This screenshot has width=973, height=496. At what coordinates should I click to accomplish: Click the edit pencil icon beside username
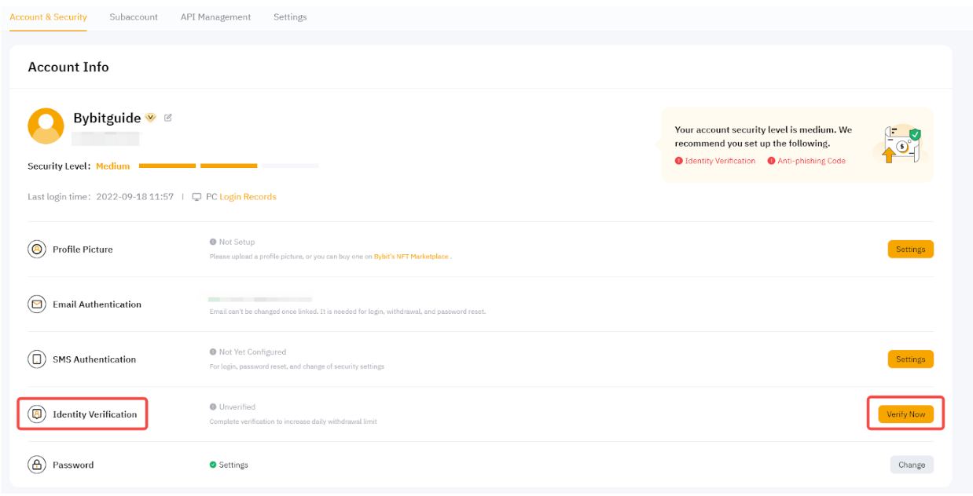pos(168,118)
